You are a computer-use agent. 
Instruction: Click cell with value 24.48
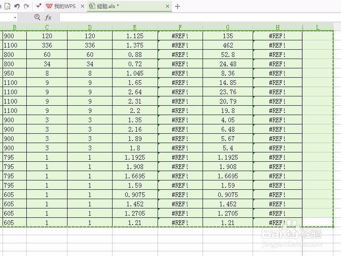coord(228,64)
